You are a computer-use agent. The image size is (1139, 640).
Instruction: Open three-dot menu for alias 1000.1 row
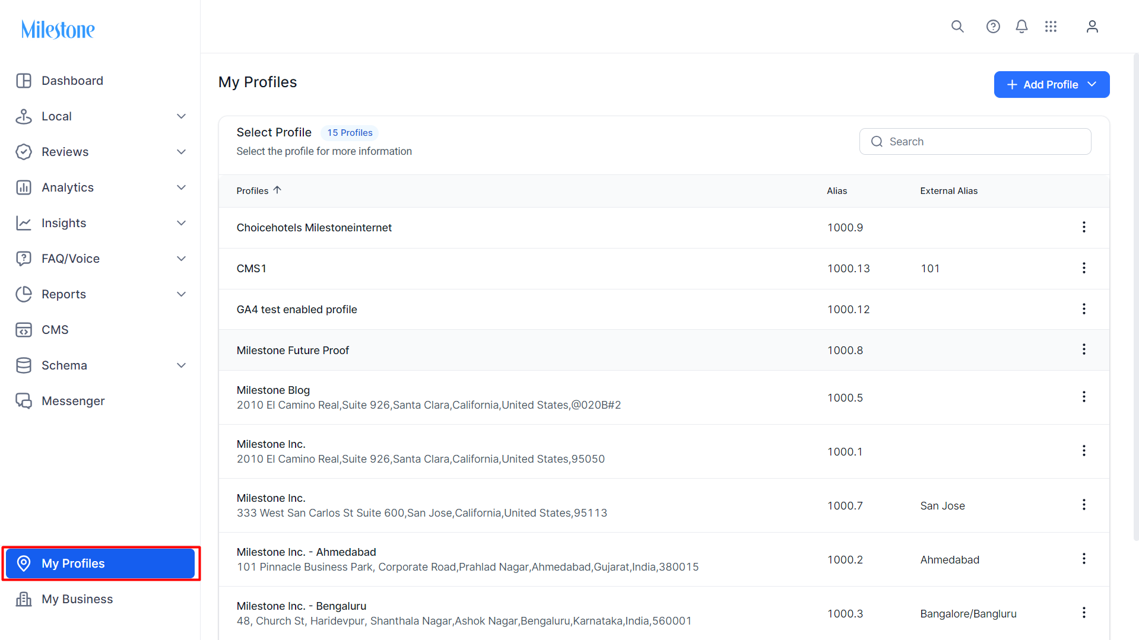tap(1084, 451)
